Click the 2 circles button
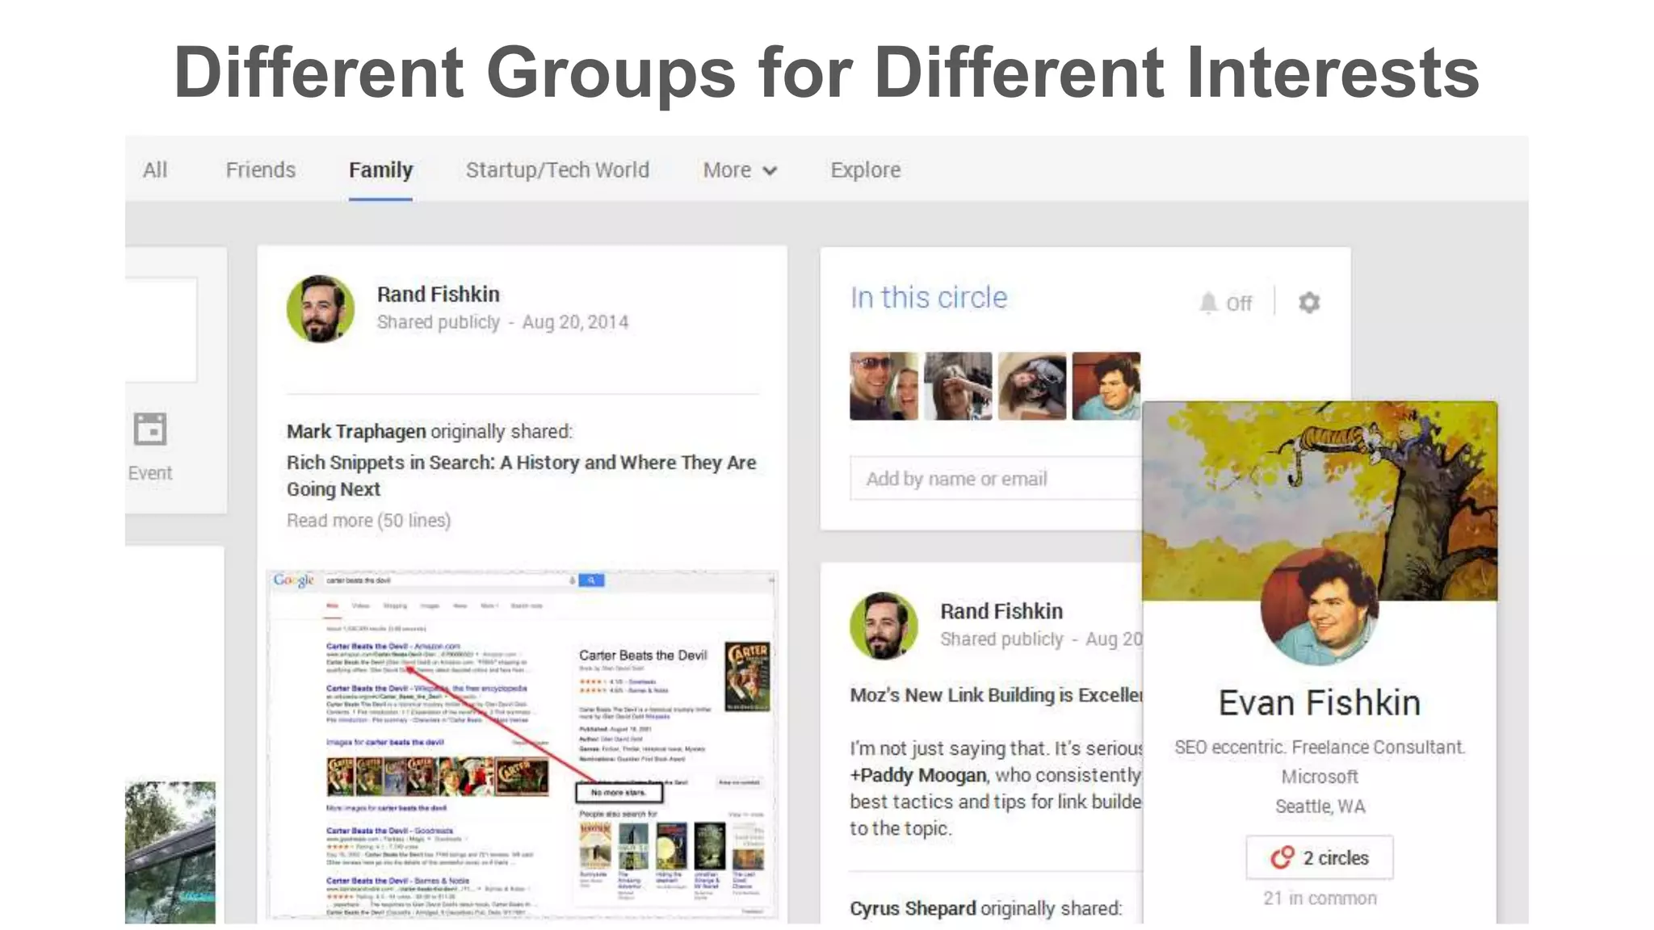Image resolution: width=1654 pixels, height=930 pixels. point(1320,857)
